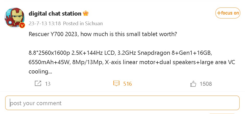Click the orange verified V badge
The image size is (245, 114).
[x=22, y=25]
